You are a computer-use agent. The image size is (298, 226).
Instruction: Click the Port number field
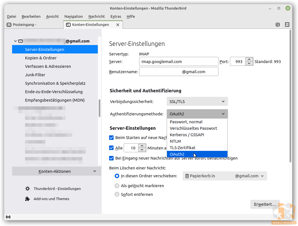238,61
